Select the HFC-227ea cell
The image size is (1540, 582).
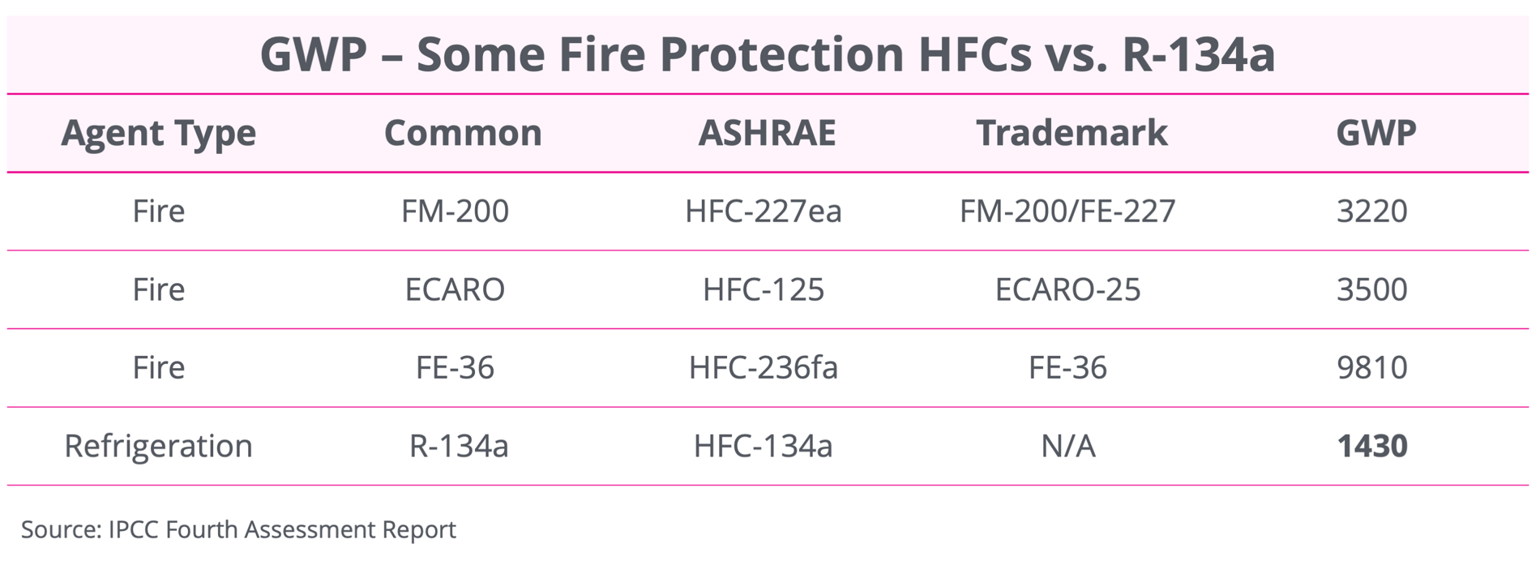(x=764, y=211)
